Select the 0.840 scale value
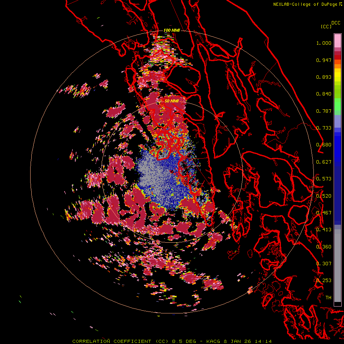Image resolution: width=344 pixels, height=344 pixels. [324, 94]
